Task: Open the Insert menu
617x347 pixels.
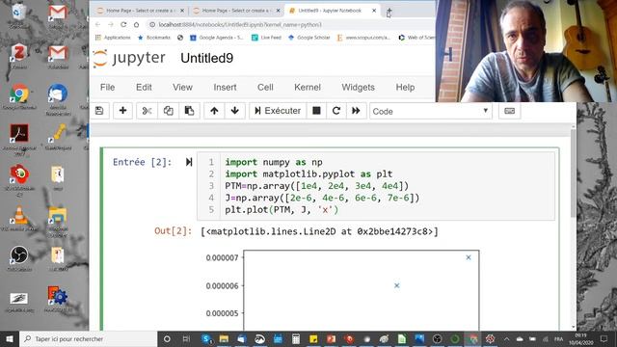Action: pos(225,88)
